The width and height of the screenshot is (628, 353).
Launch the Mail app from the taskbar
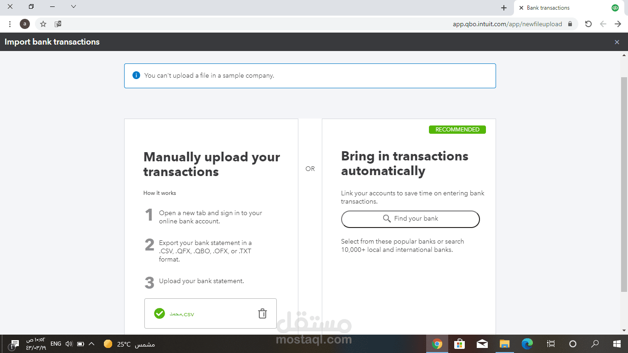[x=482, y=343]
